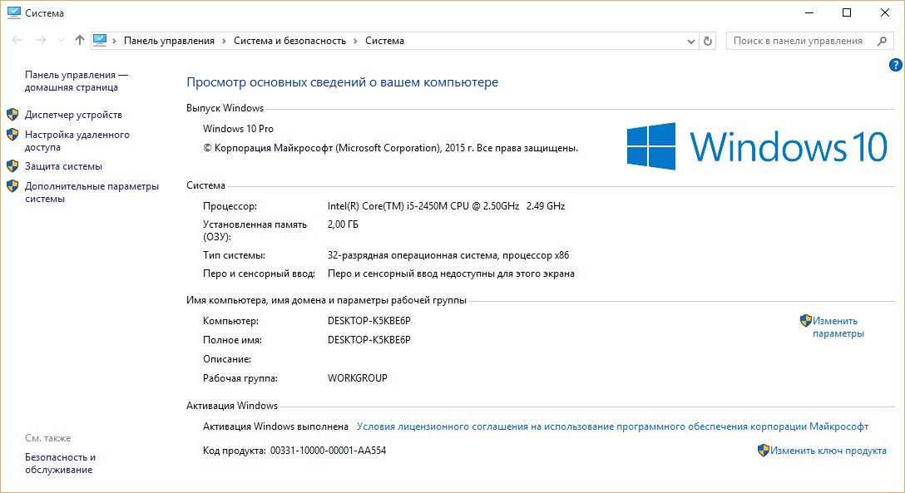Open help via the blue question mark

[x=895, y=64]
